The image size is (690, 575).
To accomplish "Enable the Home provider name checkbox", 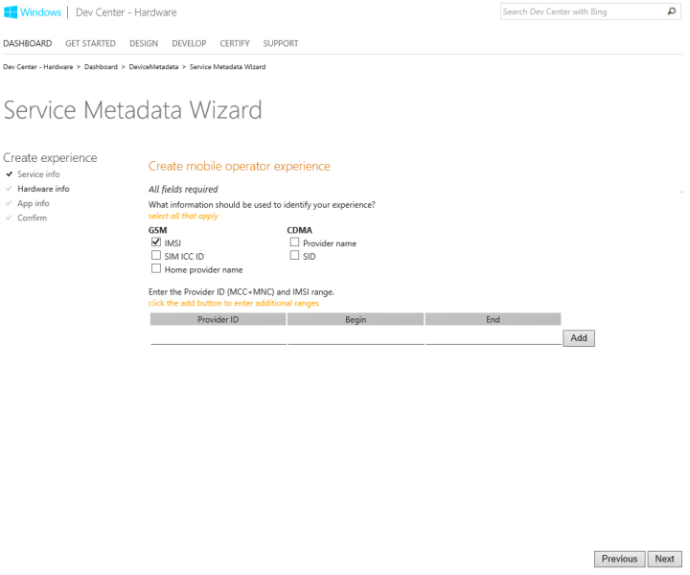I will 156,268.
